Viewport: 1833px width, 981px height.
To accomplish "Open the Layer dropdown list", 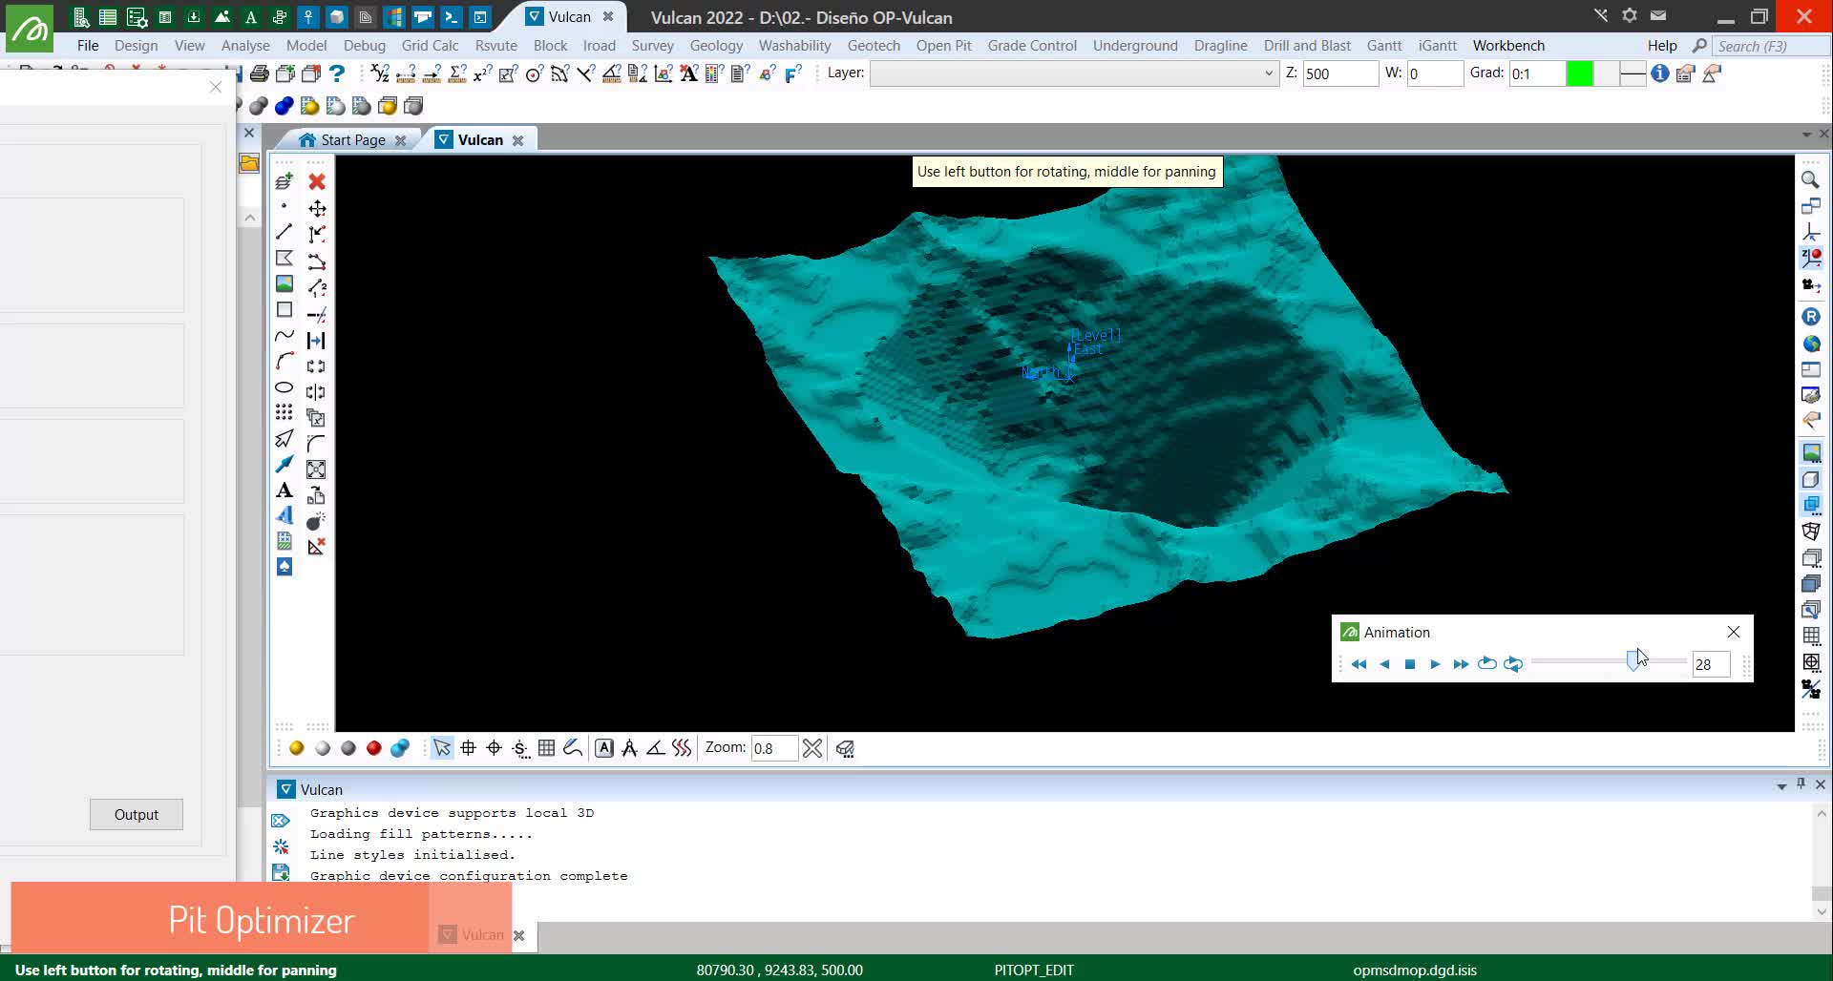I will tap(1269, 73).
